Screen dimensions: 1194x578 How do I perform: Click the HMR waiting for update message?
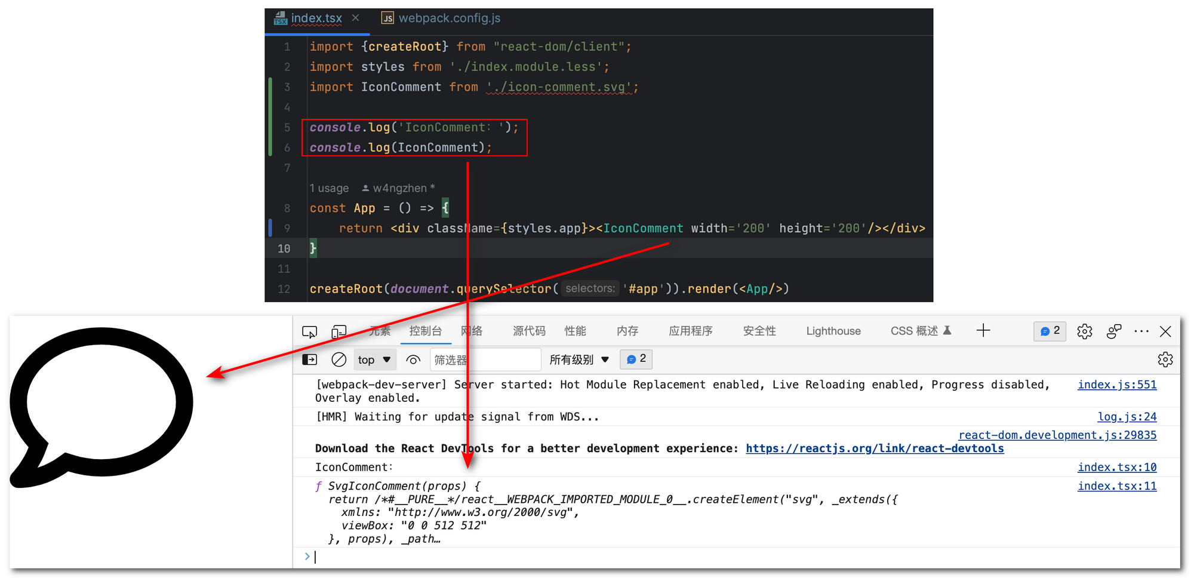[457, 417]
